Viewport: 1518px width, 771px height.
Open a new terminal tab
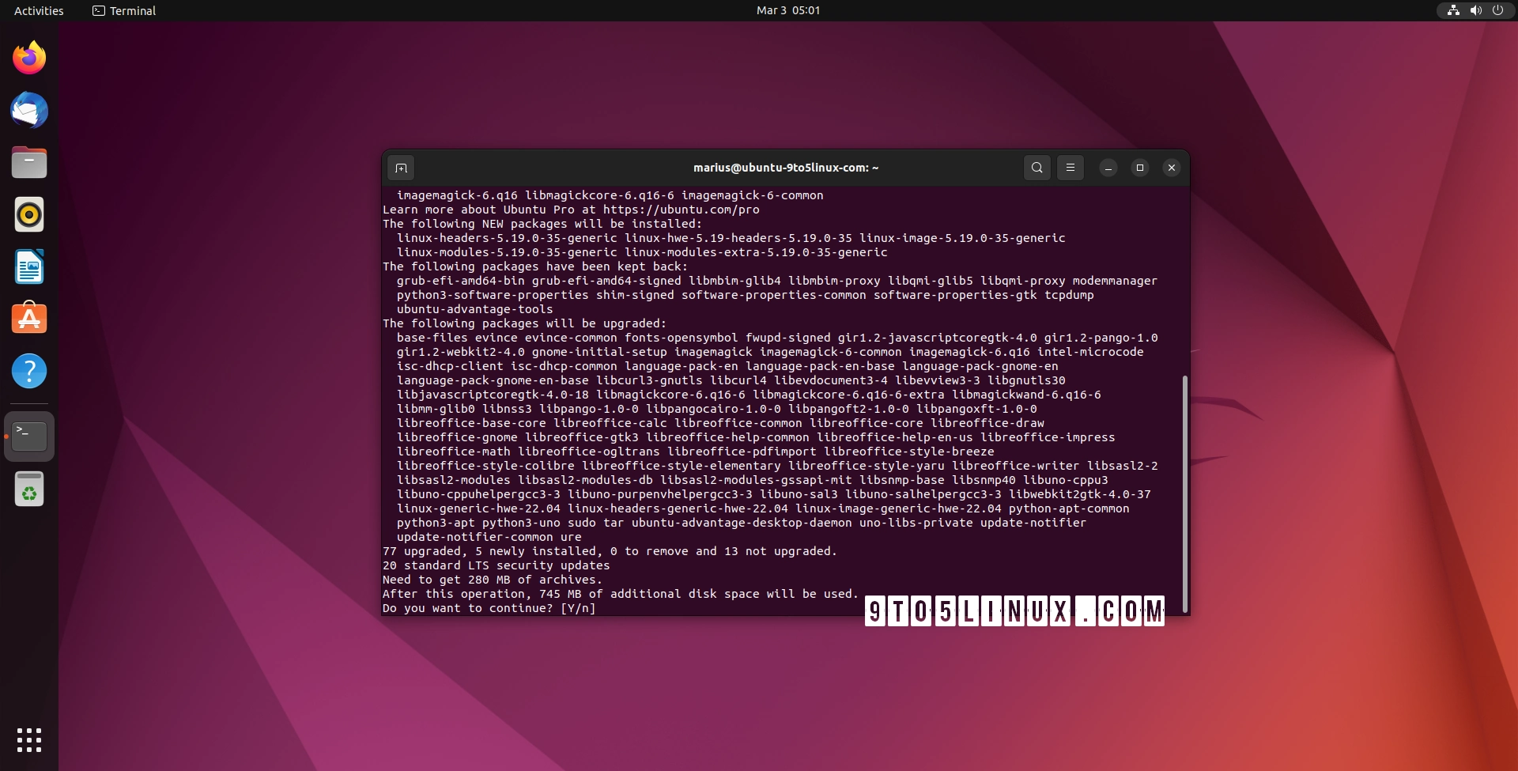coord(401,168)
